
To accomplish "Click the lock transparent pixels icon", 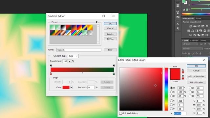I will pos(189,53).
